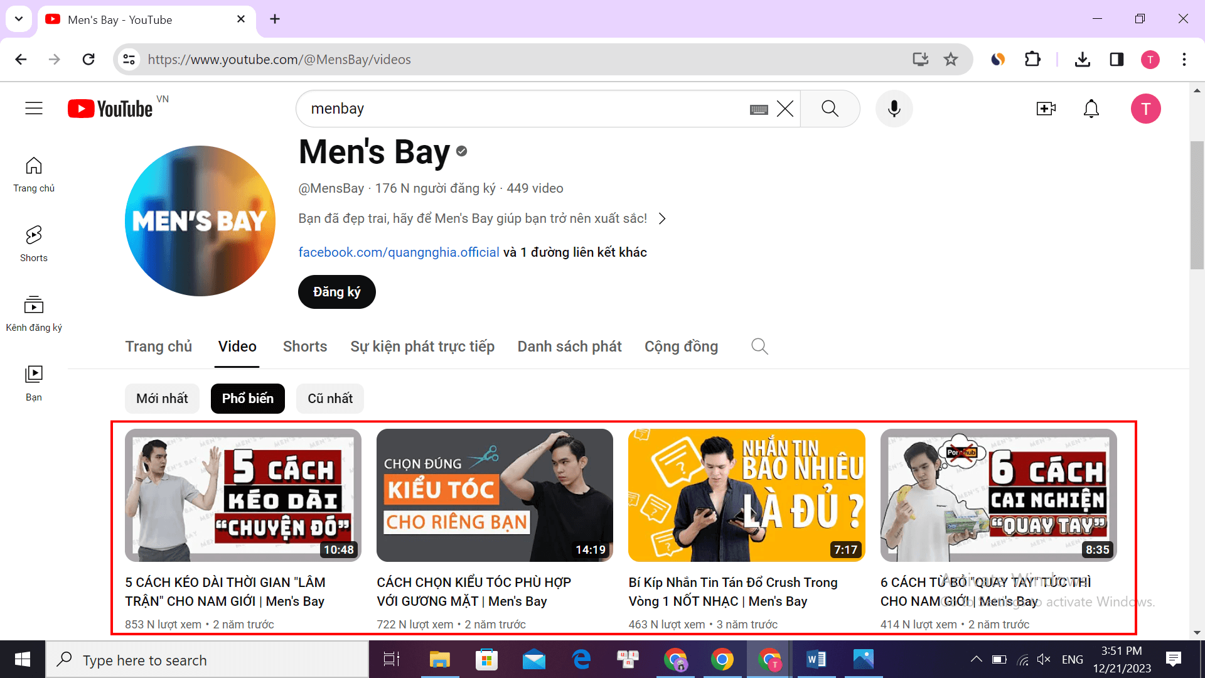The width and height of the screenshot is (1205, 678).
Task: View site information icon in address bar
Action: 129,59
